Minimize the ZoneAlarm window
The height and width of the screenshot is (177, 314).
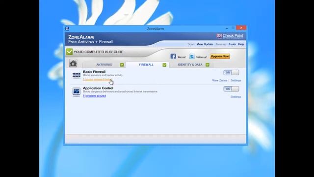227,28
